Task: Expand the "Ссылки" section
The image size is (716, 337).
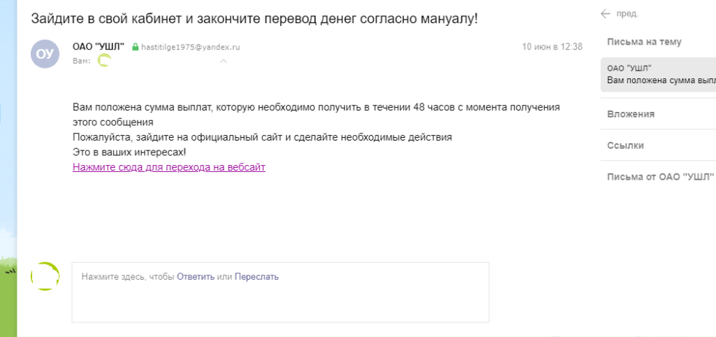Action: click(x=625, y=145)
